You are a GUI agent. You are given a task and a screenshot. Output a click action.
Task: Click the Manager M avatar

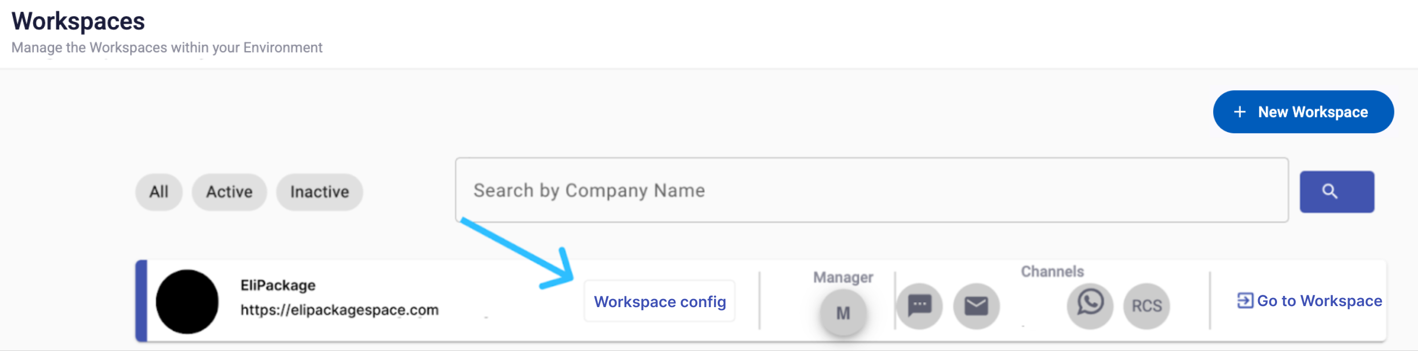[x=843, y=313]
